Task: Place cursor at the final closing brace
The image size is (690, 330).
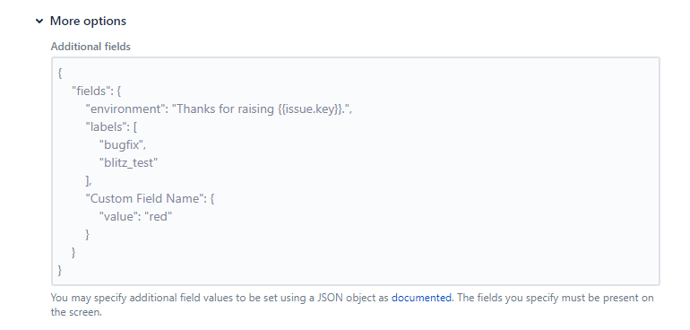Action: [x=60, y=270]
